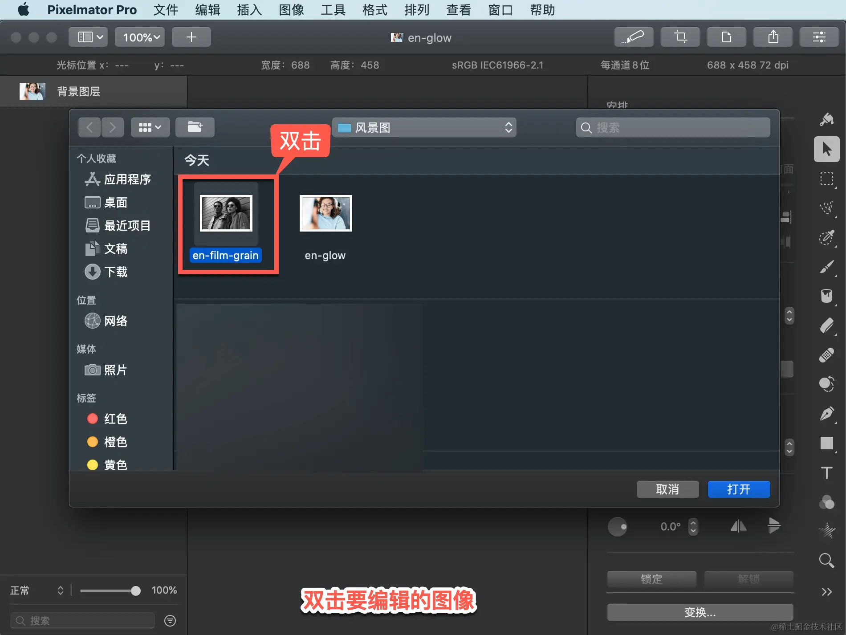
Task: Open the Zoom magnifier tool
Action: coord(827,560)
